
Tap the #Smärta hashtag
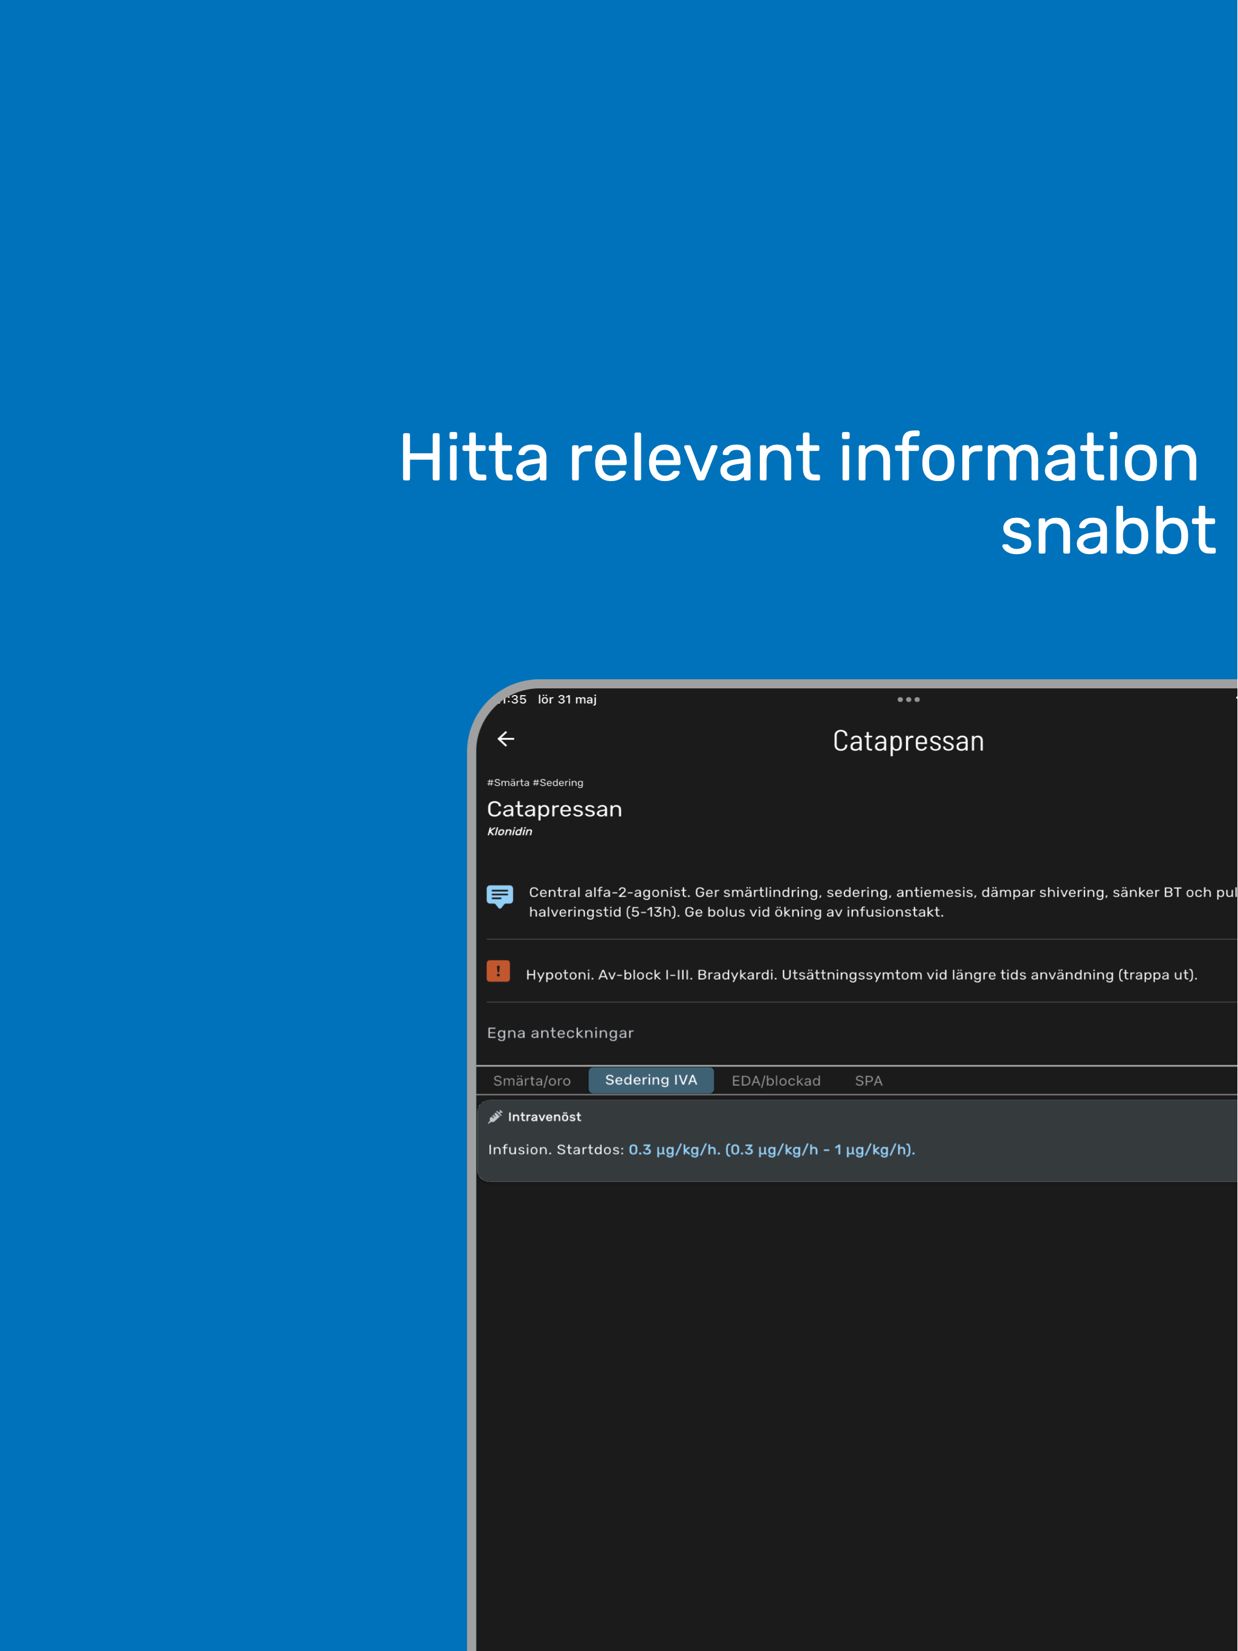coord(508,782)
